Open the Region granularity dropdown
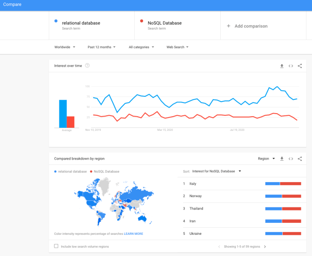The image size is (312, 256). 266,159
